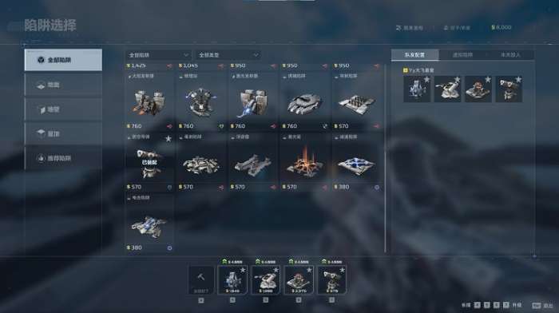This screenshot has width=559, height=313.
Task: Expand the loadout group header in right panel
Action: pos(419,70)
